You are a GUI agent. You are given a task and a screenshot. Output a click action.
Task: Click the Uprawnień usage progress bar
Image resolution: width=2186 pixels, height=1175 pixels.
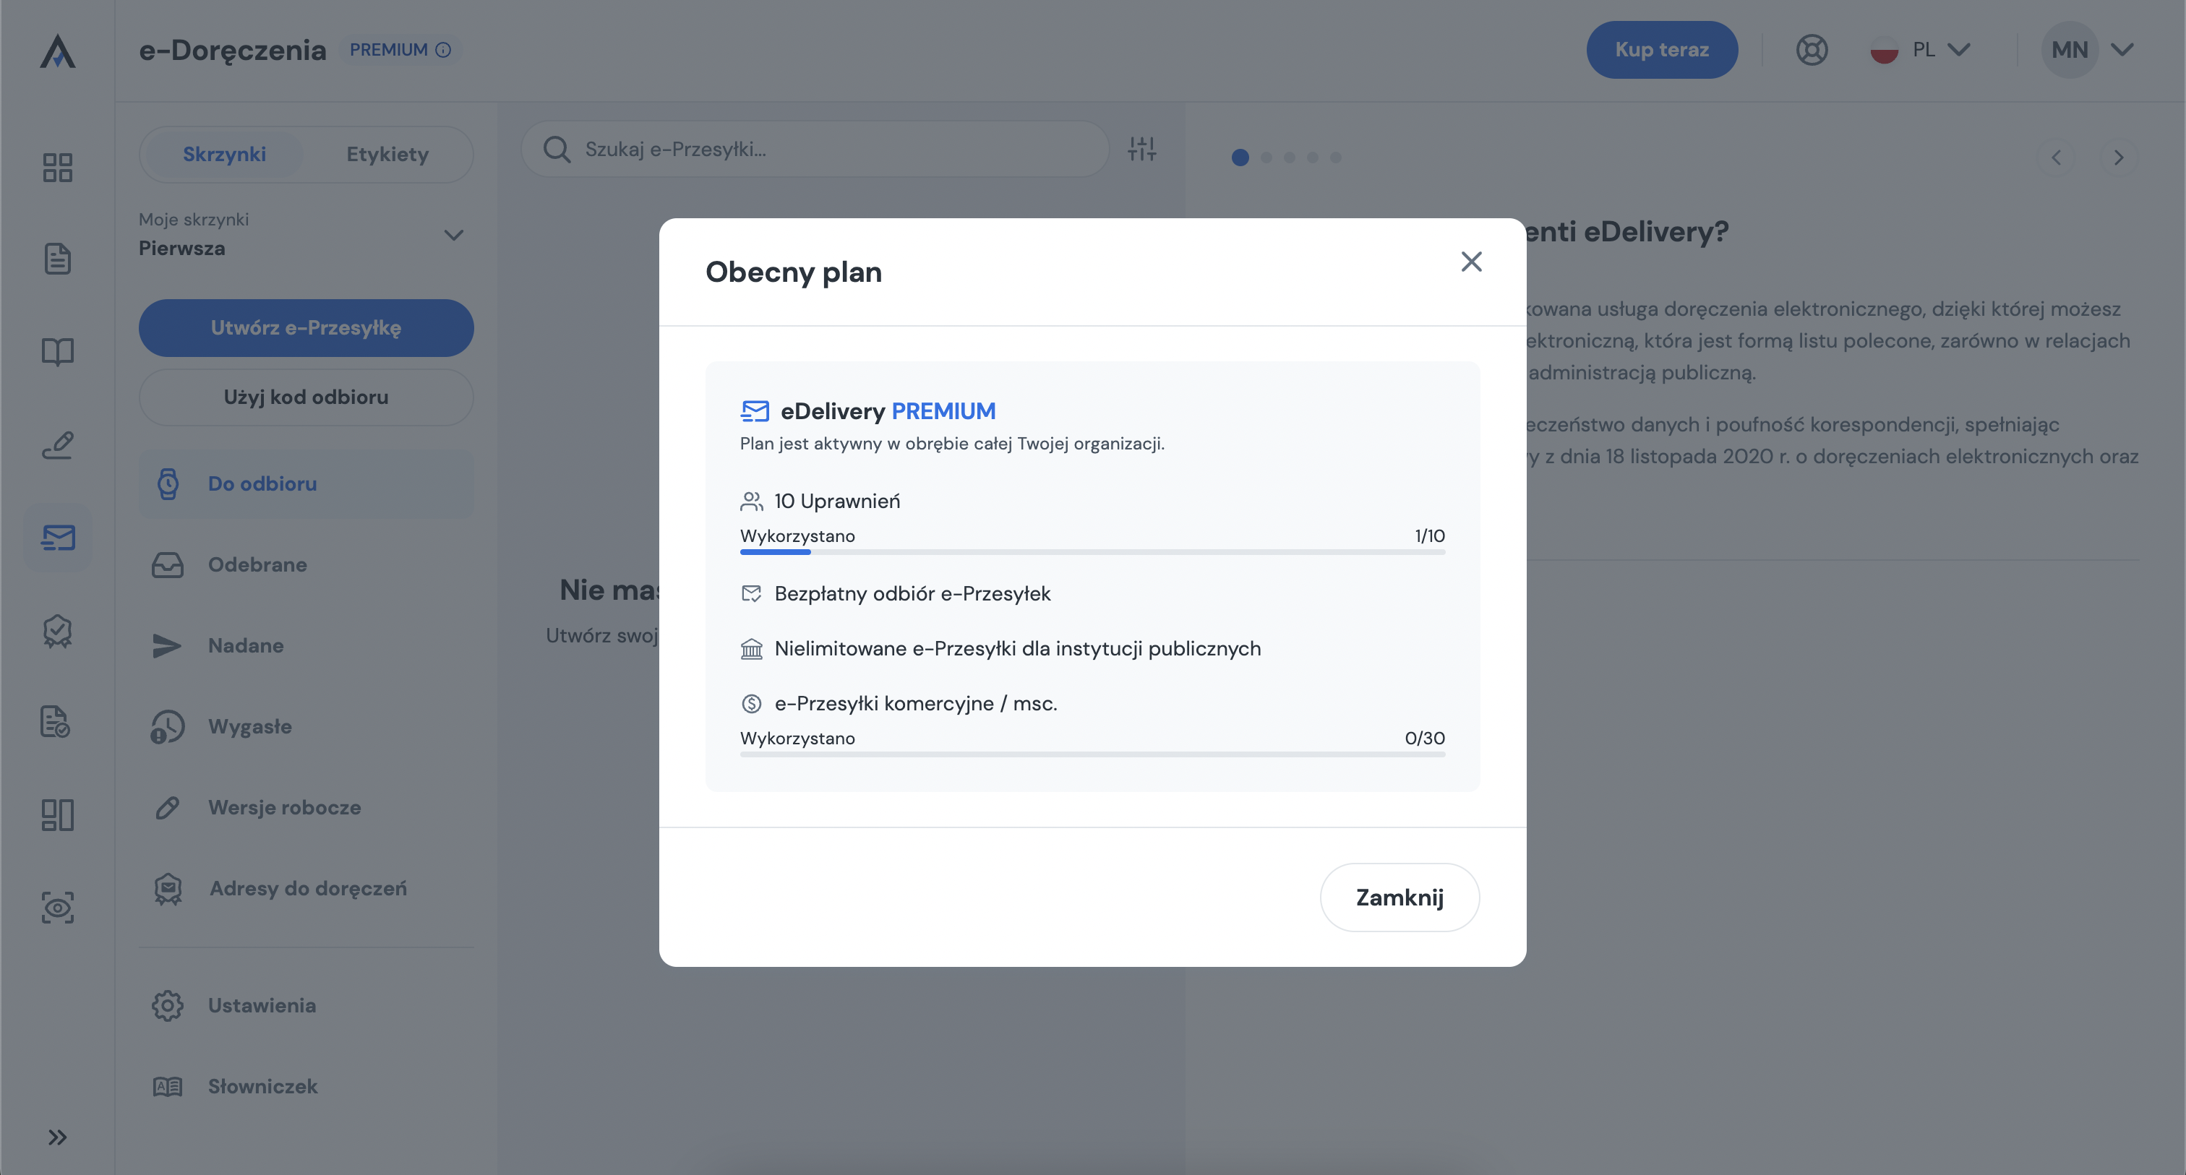point(1092,552)
